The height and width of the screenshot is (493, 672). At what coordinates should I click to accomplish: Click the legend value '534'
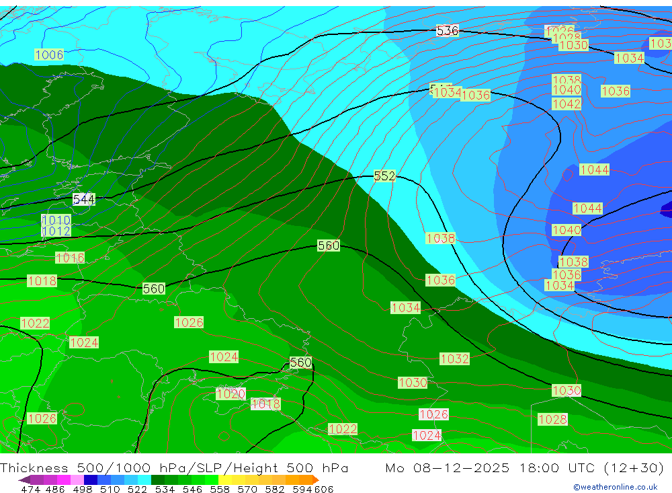pyautogui.click(x=165, y=489)
